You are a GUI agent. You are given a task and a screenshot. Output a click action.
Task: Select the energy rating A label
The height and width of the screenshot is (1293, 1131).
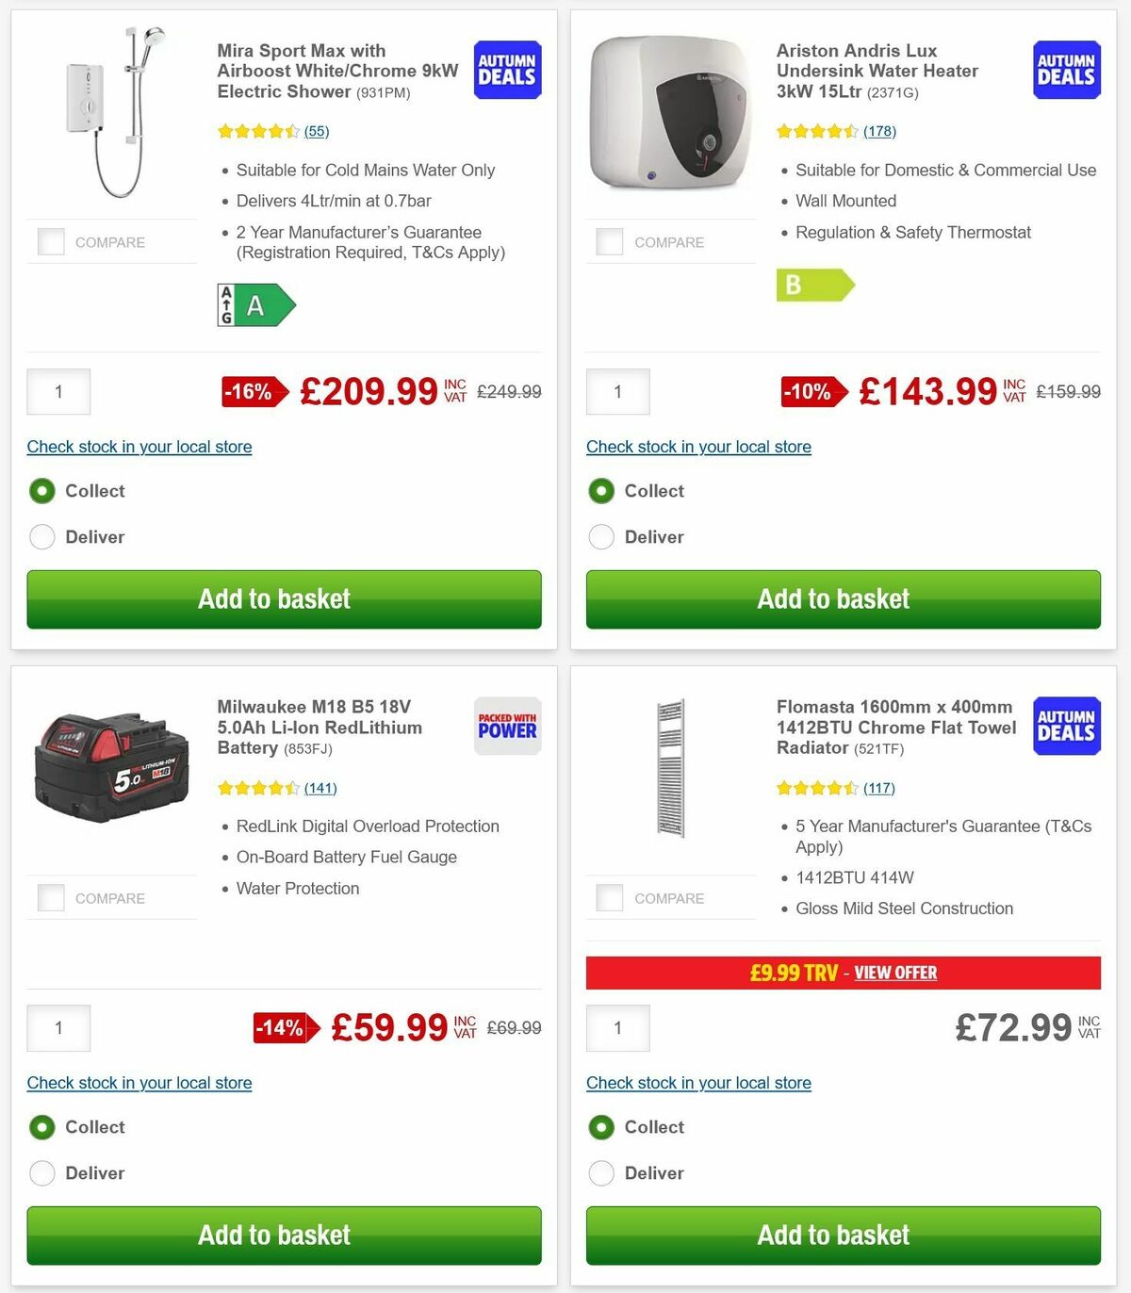(256, 304)
